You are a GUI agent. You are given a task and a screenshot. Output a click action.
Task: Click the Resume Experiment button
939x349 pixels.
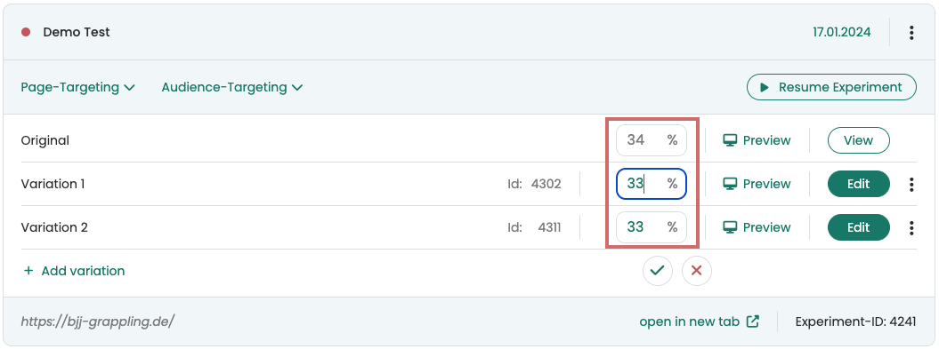coord(831,87)
